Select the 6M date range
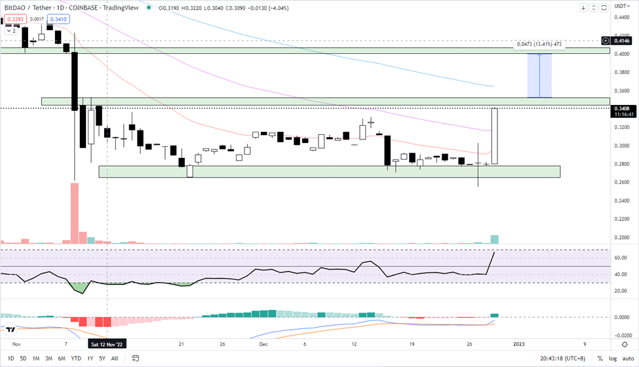 pyautogui.click(x=62, y=358)
